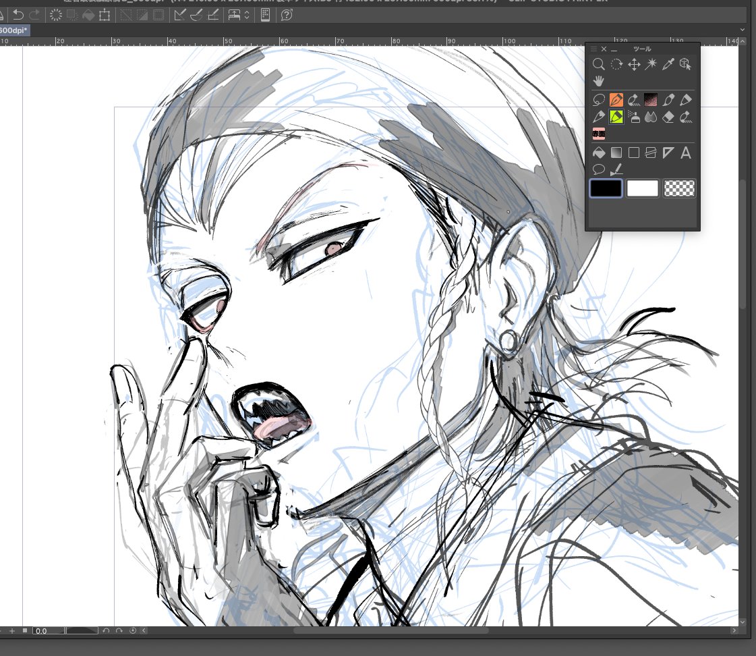Click the horizontal scrollbar thumb

click(391, 630)
